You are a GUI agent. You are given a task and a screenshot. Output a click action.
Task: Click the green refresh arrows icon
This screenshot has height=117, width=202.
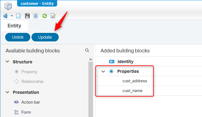pyautogui.click(x=45, y=16)
